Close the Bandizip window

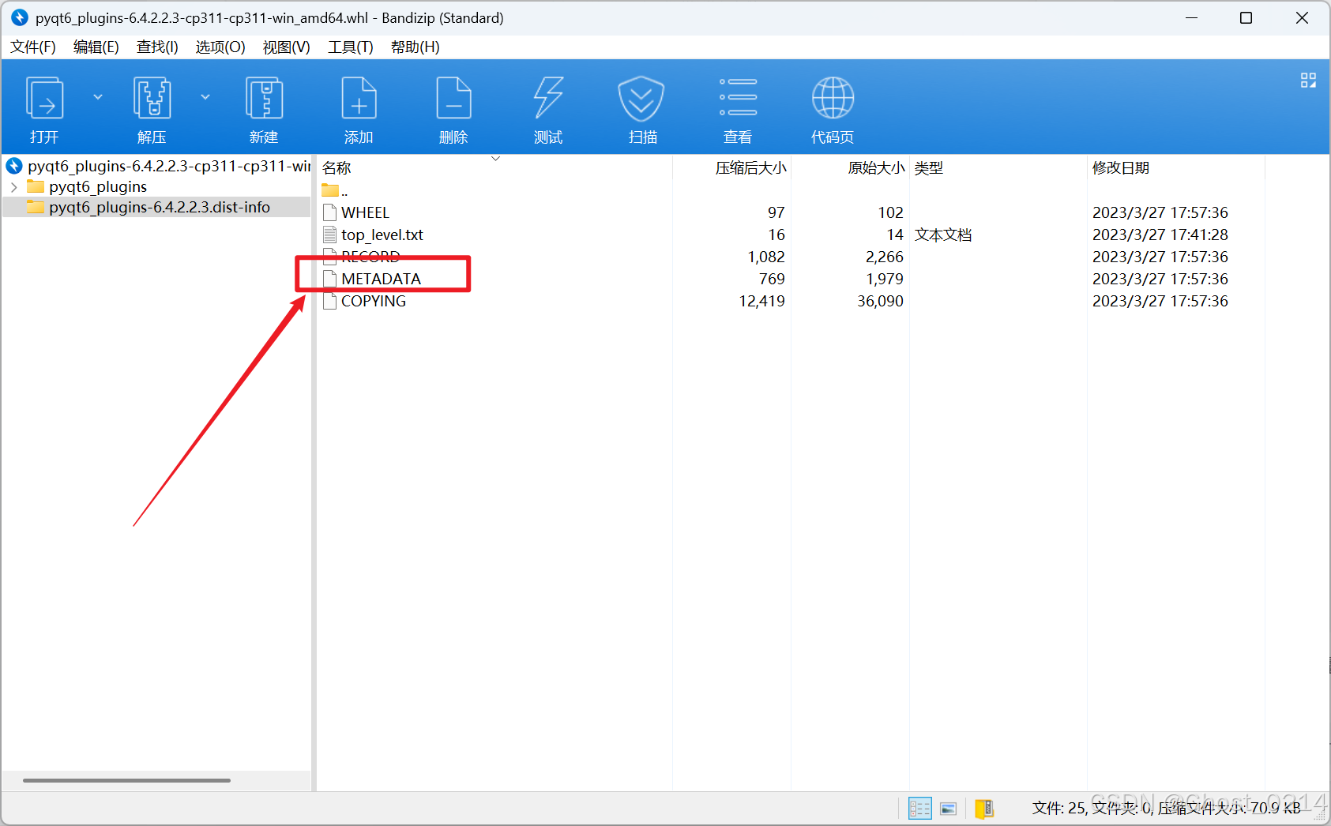tap(1303, 17)
